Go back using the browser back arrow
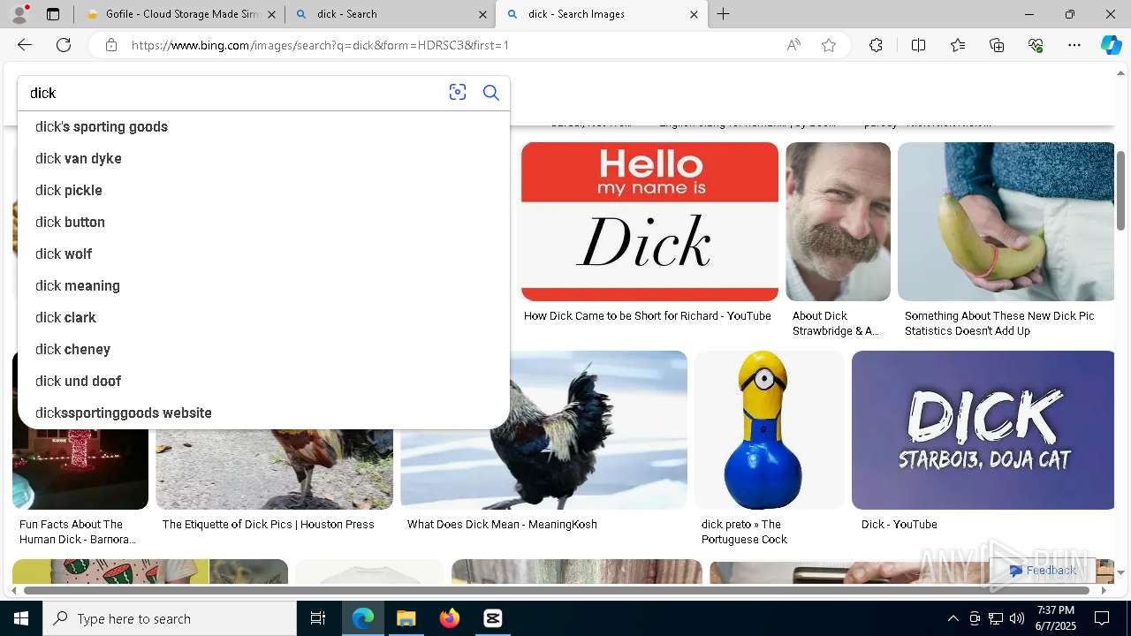This screenshot has width=1131, height=636. [25, 45]
